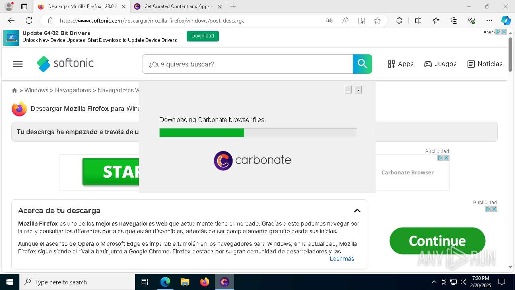View site information lock icon
The height and width of the screenshot is (290, 515).
51,21
